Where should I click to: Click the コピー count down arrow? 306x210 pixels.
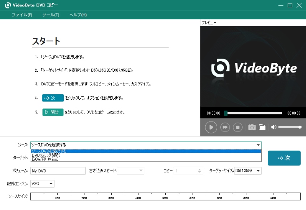tap(199, 172)
